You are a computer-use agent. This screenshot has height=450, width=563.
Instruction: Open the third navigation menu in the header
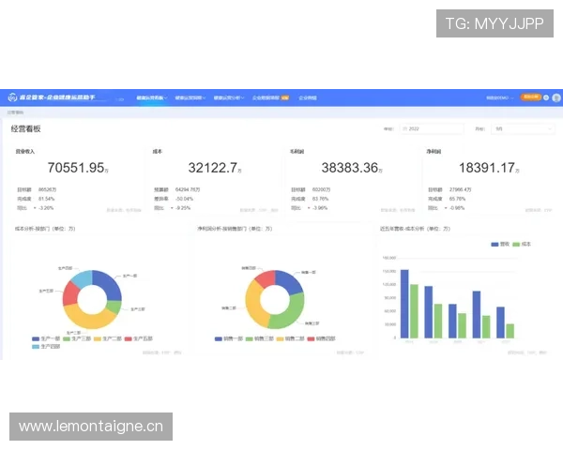tap(228, 97)
